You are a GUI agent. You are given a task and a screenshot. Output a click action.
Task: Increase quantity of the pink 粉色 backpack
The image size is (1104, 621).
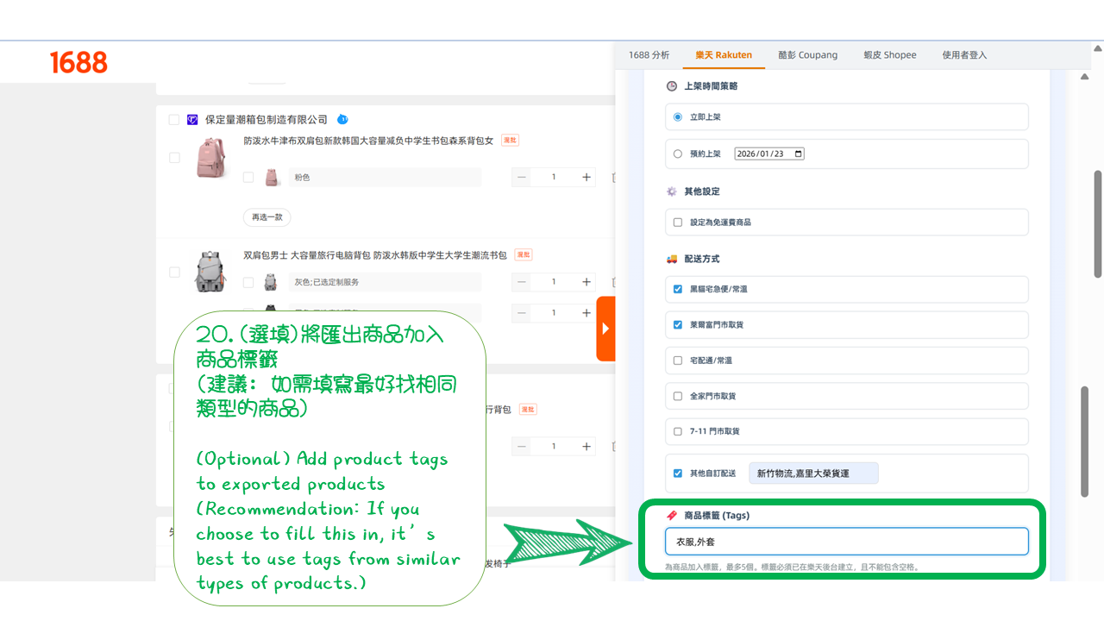click(x=586, y=177)
